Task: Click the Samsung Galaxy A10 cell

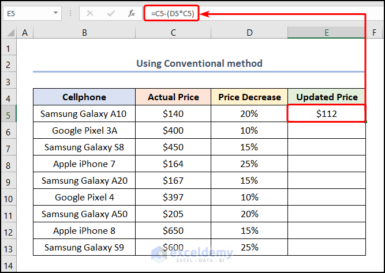Action: [84, 114]
